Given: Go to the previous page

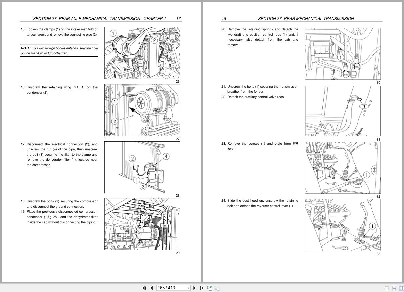Looking at the screenshot, I should pyautogui.click(x=152, y=288).
